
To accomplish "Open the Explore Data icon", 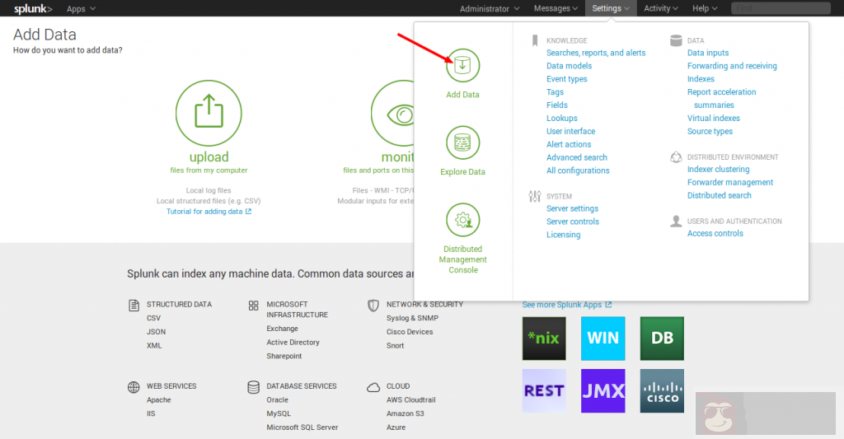I will 462,142.
